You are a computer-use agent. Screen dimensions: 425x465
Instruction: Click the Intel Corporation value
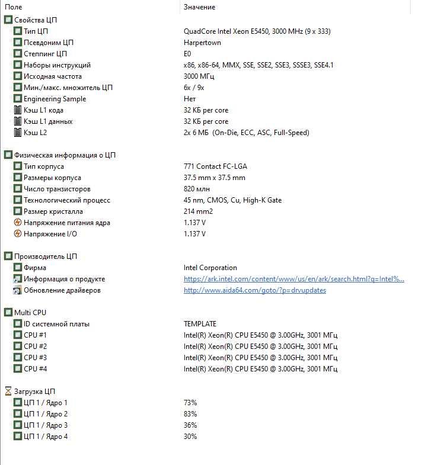[210, 268]
